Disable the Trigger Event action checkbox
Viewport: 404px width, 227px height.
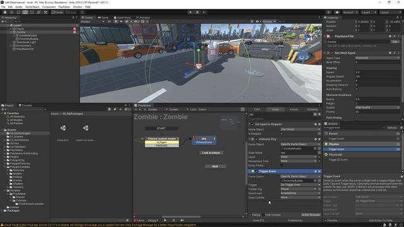click(x=256, y=171)
